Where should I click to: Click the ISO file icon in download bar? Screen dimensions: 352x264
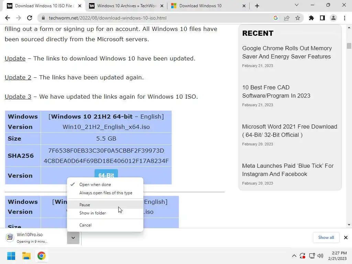[10, 237]
